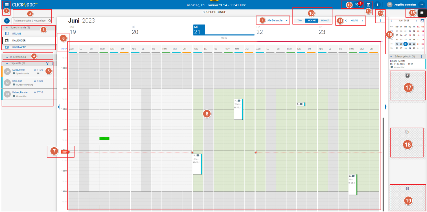Select day header Fr 23
Screen dimensions: 427x212
[322, 30]
